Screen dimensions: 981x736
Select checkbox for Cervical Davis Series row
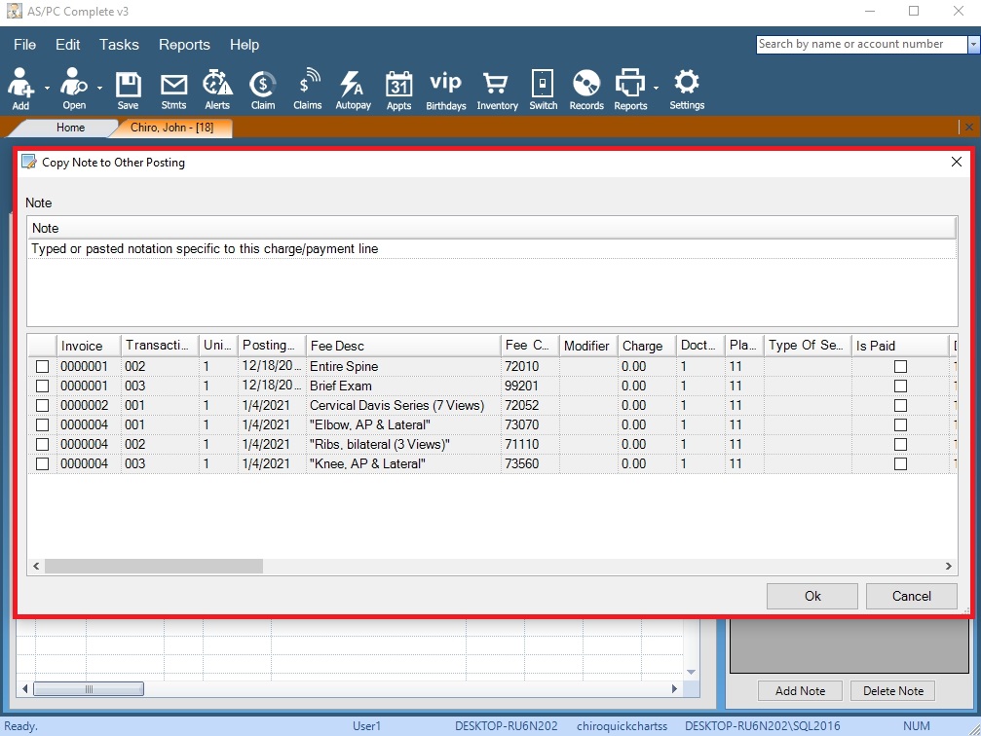click(x=42, y=406)
